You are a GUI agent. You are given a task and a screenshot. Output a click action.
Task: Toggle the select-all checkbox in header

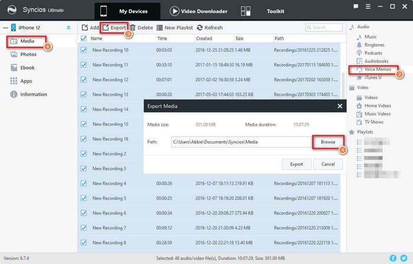[x=84, y=38]
